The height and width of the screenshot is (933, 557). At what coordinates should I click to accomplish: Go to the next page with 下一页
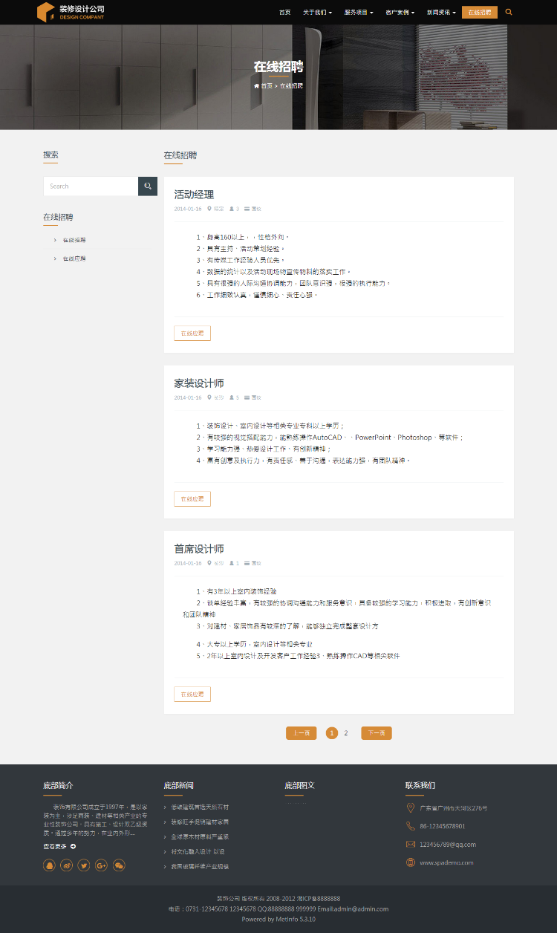coord(377,733)
